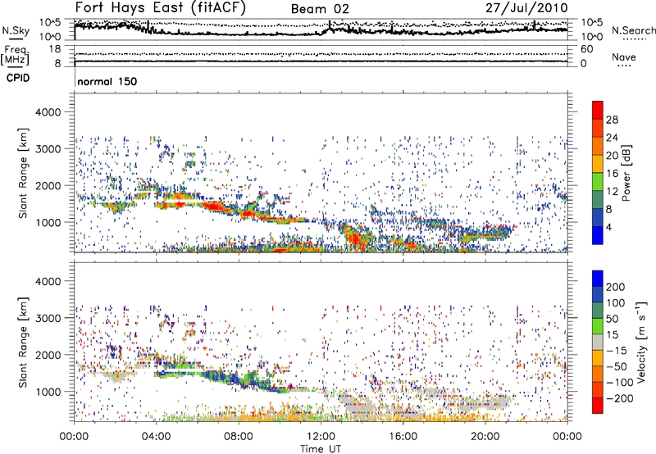The height and width of the screenshot is (454, 656).
Task: Select the '24' power colorbar label
Action: point(612,138)
